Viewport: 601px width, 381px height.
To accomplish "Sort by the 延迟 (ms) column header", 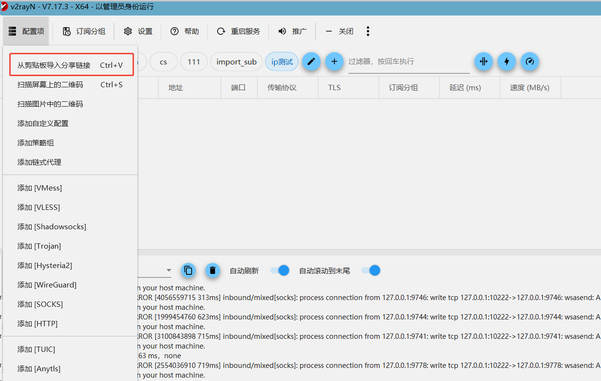I will click(x=469, y=88).
